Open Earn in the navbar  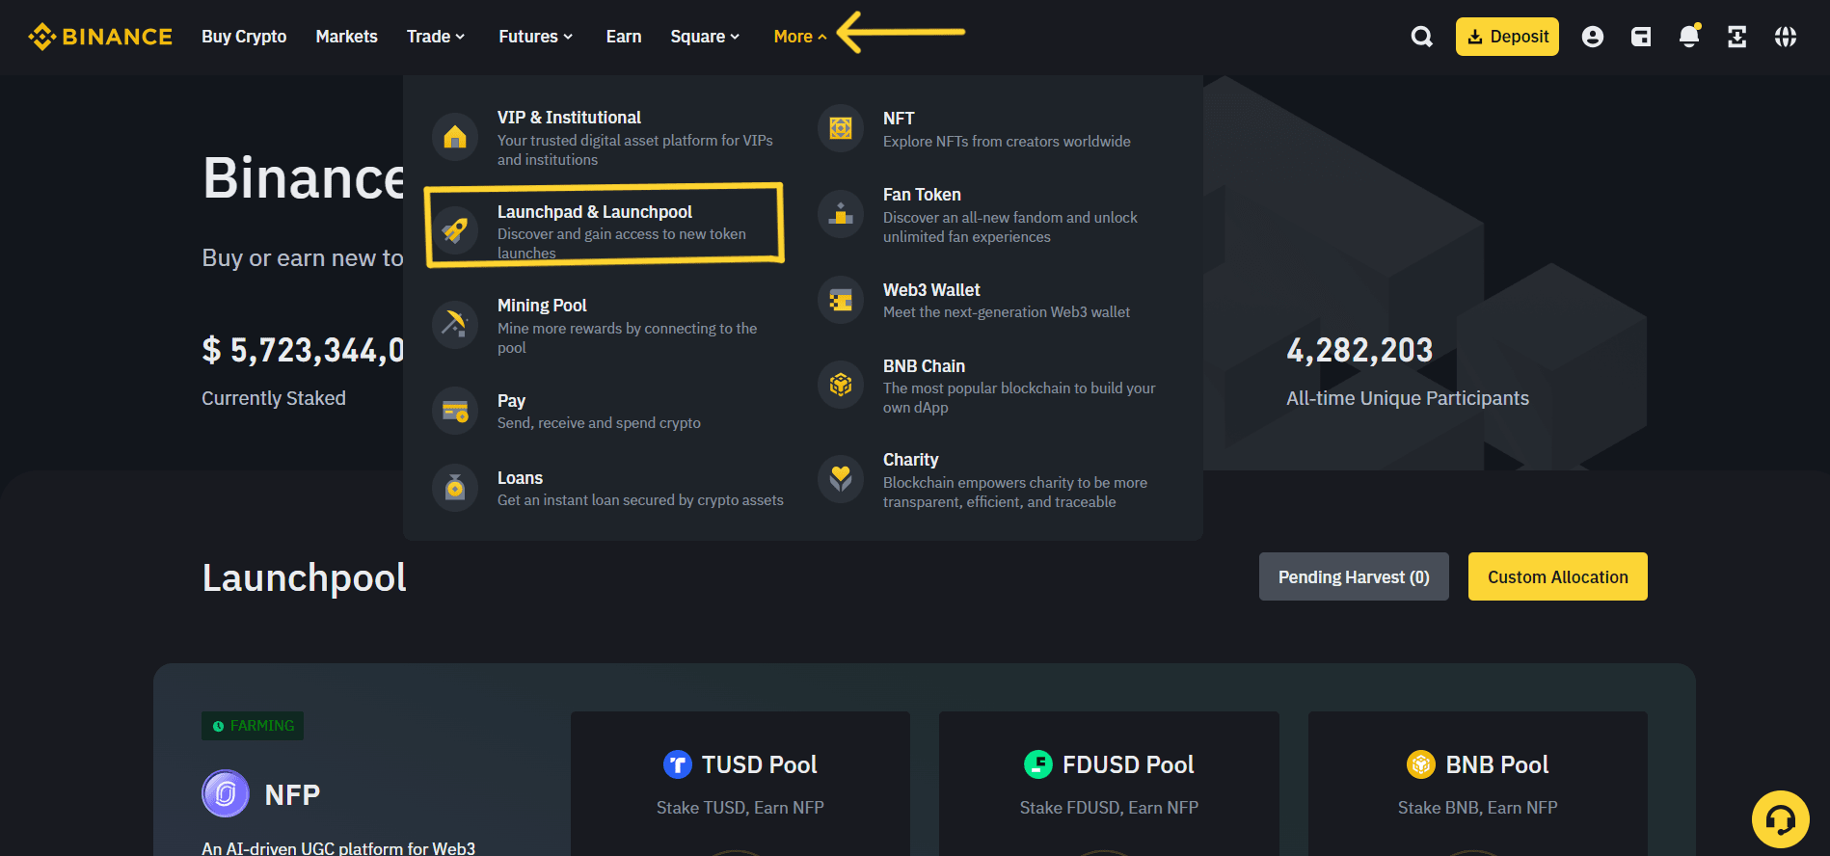pyautogui.click(x=624, y=37)
